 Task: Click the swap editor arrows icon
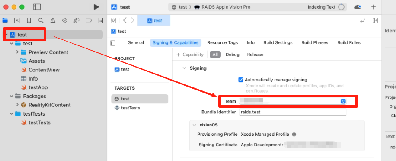pyautogui.click(x=362, y=20)
